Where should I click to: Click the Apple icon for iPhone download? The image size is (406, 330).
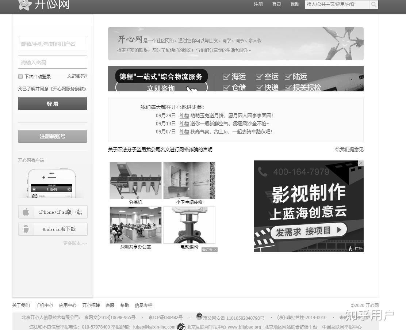point(26,212)
